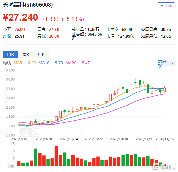Click the 成交量 value 1.35万
178x172 pixels.
tap(93, 30)
